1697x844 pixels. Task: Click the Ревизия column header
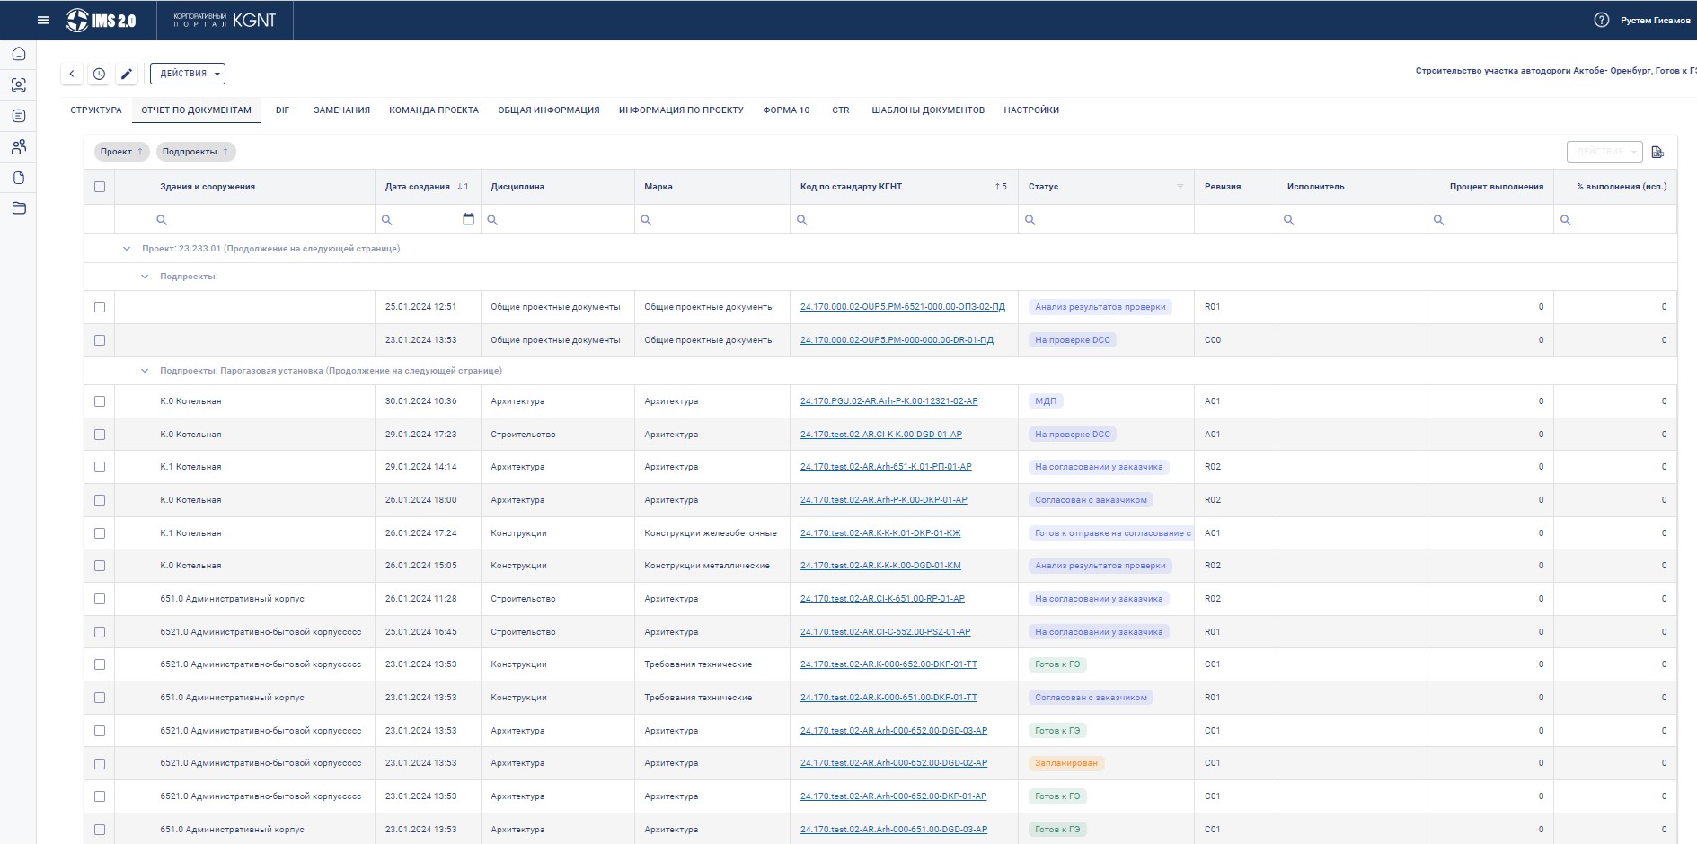(1235, 187)
